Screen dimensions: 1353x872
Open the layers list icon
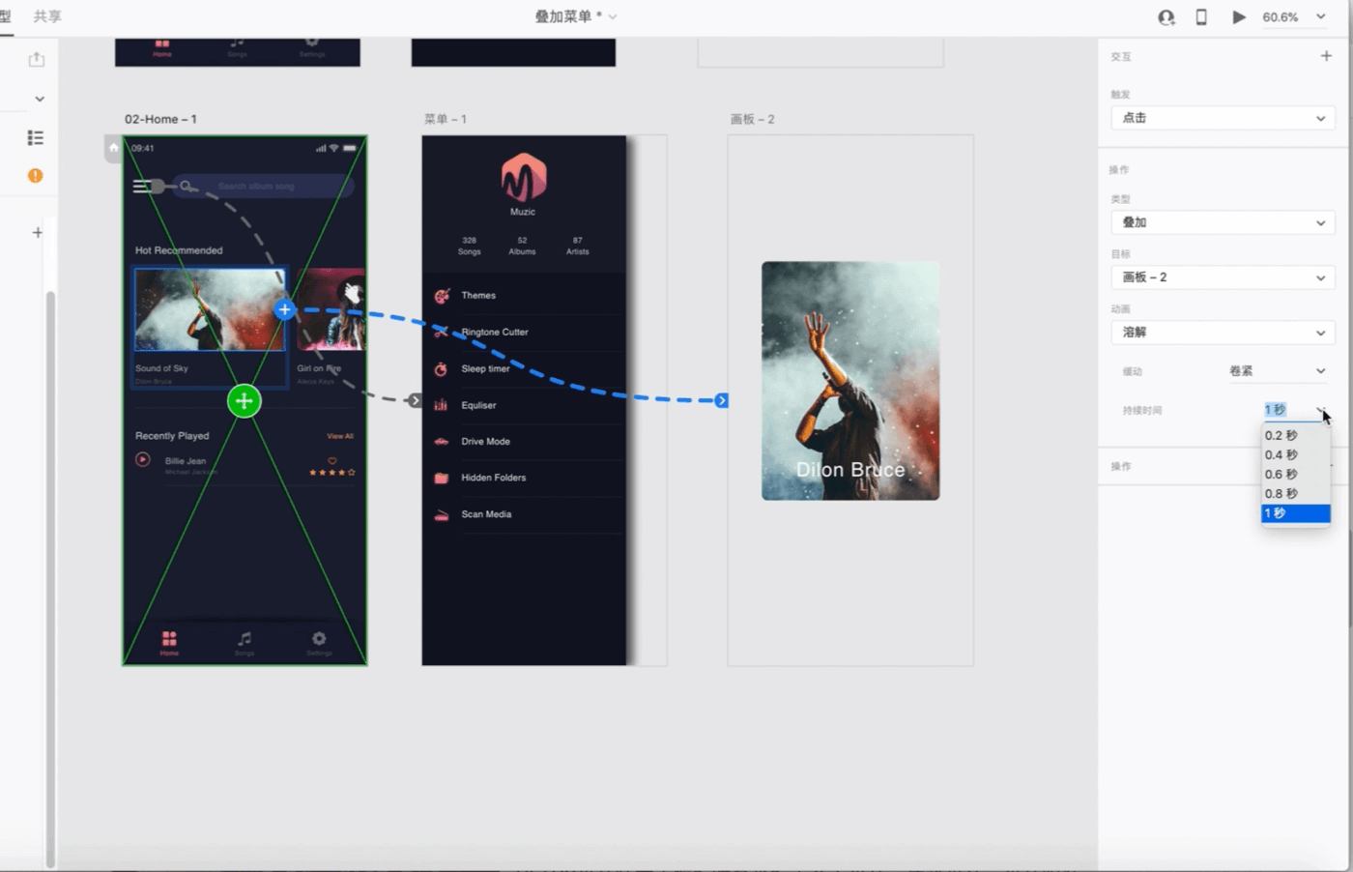pyautogui.click(x=36, y=137)
